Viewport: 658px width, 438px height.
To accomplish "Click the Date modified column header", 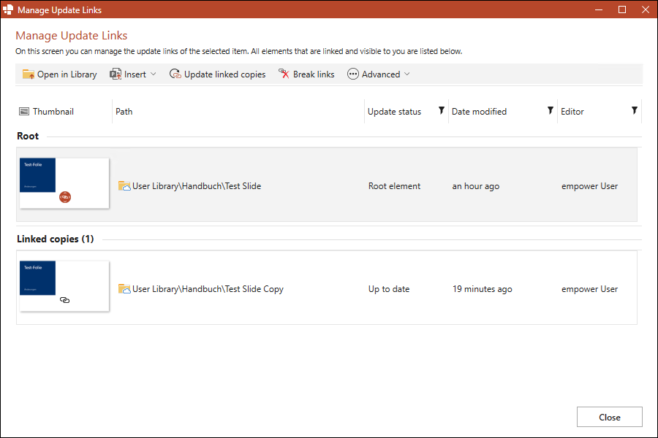I will tap(479, 112).
